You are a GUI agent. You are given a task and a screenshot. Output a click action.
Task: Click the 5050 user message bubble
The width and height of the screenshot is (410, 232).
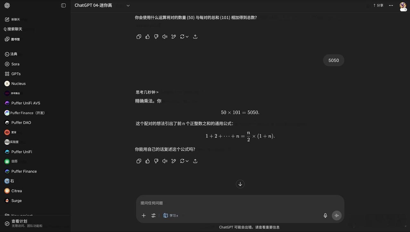pyautogui.click(x=333, y=60)
